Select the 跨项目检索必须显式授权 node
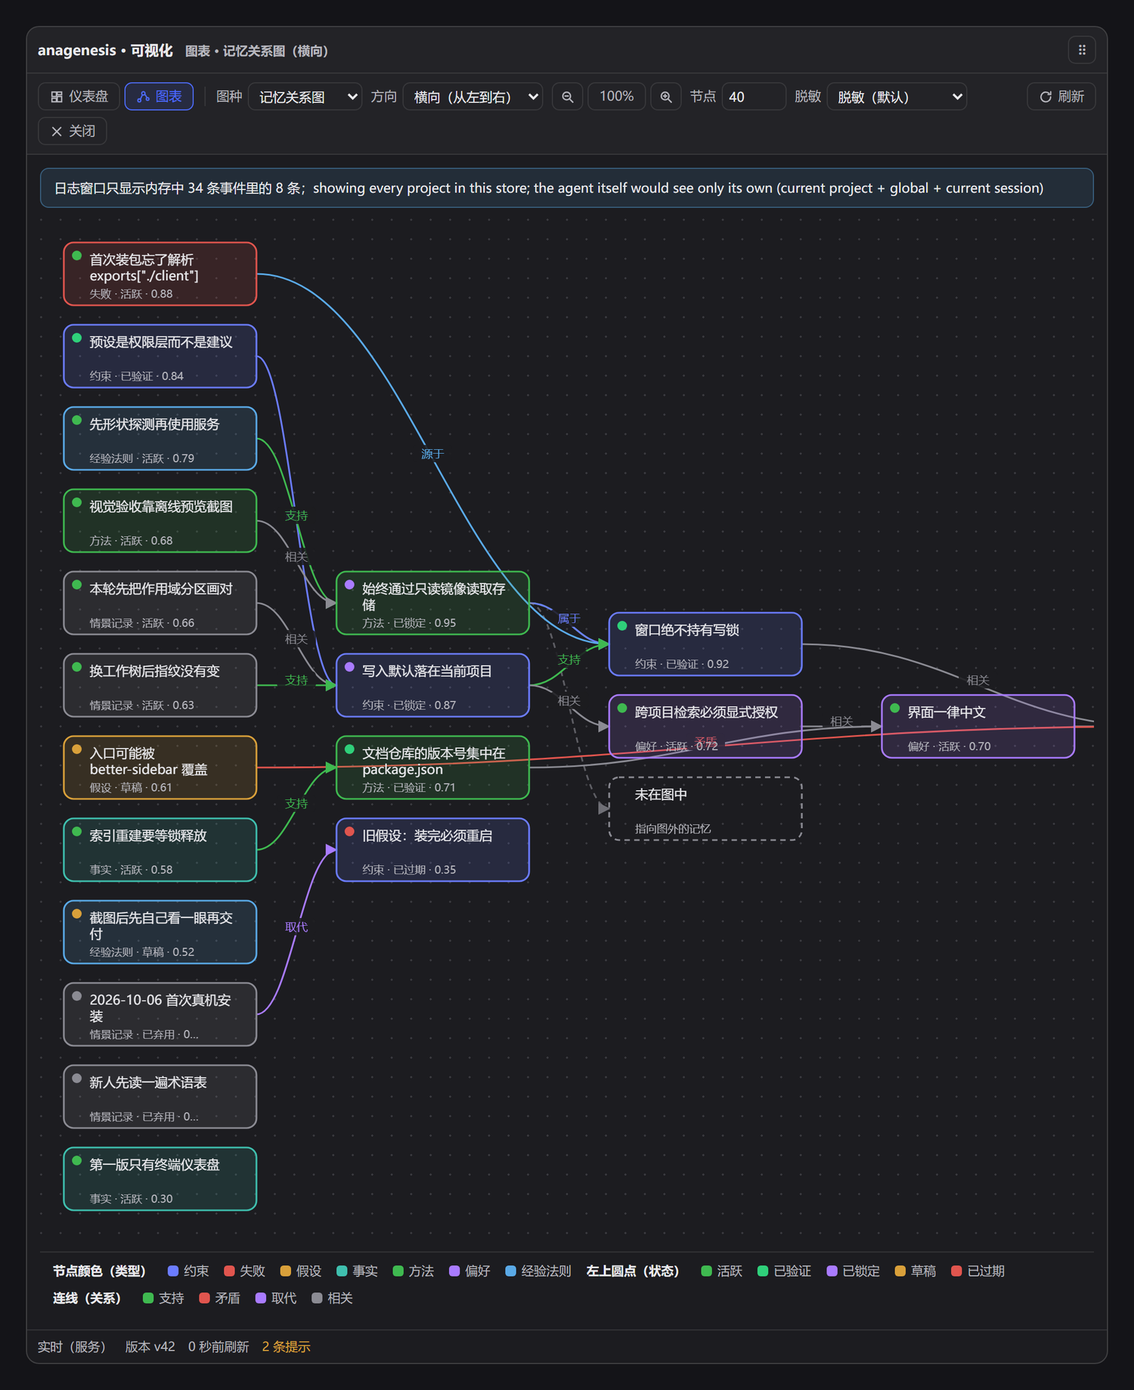The image size is (1134, 1390). [x=705, y=727]
